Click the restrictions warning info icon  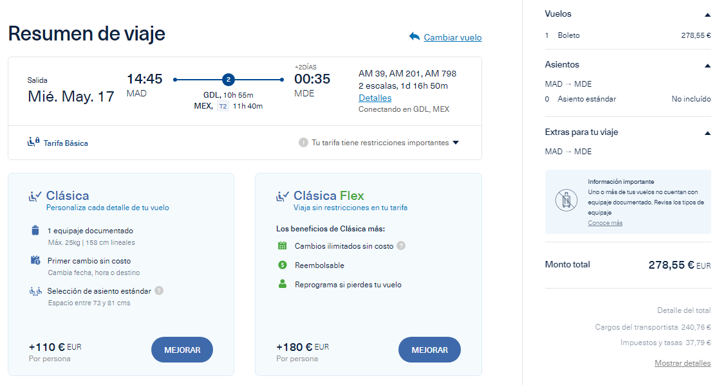click(303, 143)
